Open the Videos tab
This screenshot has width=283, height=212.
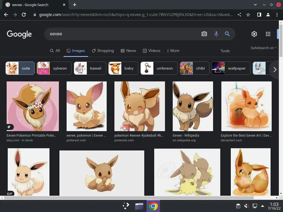pyautogui.click(x=152, y=51)
